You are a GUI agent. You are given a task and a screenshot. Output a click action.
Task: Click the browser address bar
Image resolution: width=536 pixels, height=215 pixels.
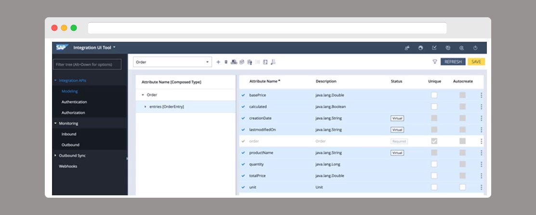pyautogui.click(x=267, y=28)
